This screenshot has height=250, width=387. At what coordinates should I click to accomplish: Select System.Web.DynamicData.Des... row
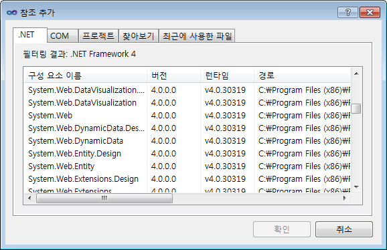[187, 128]
